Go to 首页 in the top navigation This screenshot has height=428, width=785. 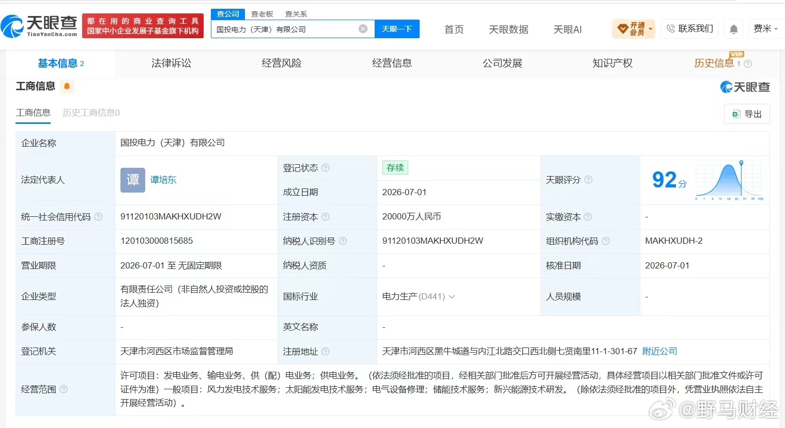click(x=454, y=29)
